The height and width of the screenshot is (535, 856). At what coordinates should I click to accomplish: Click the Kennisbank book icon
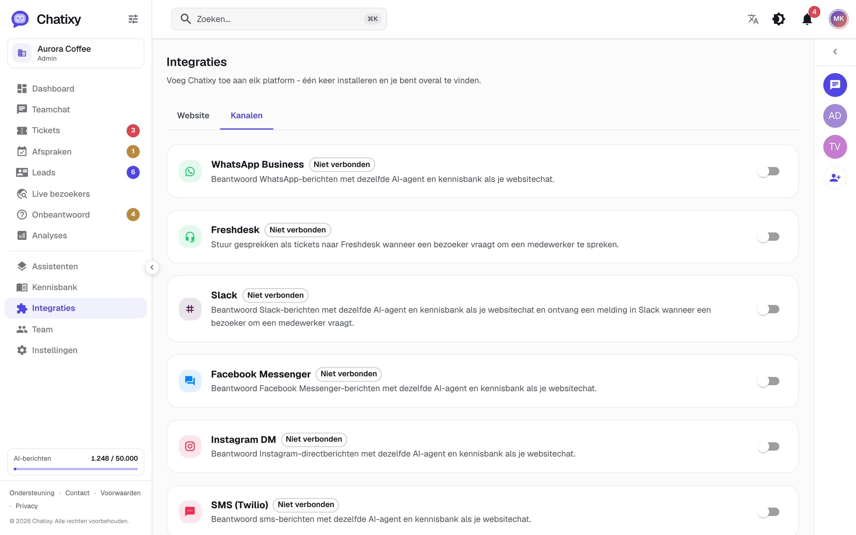pos(22,287)
